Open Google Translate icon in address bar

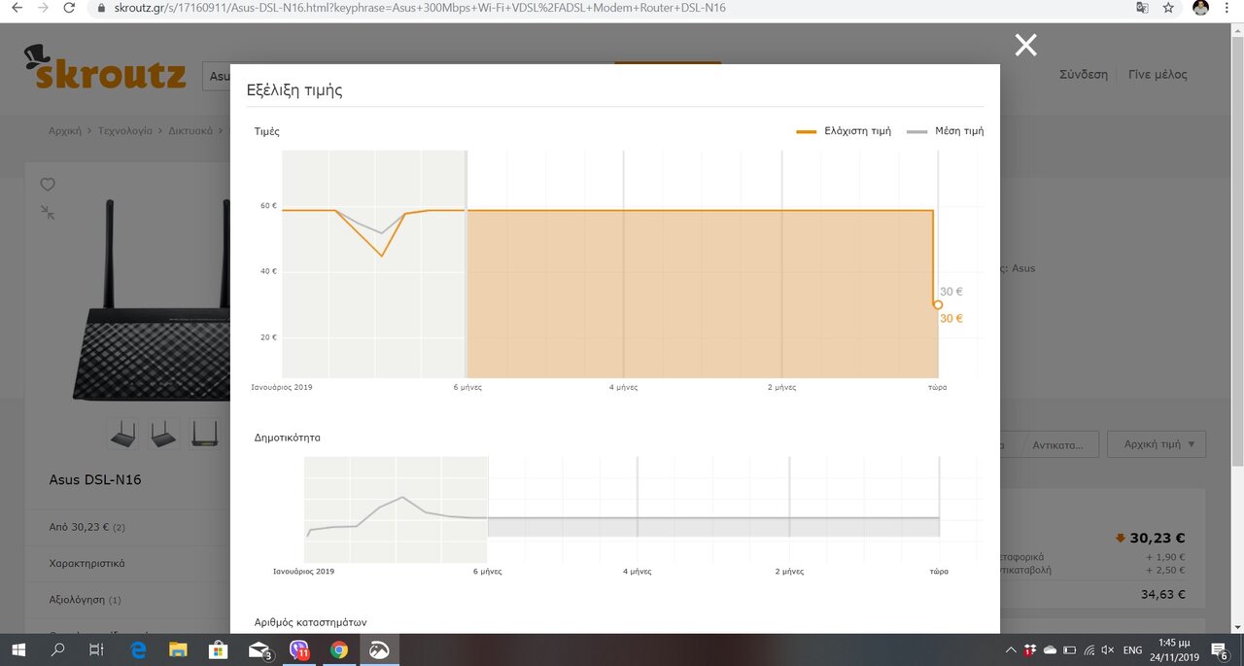point(1142,8)
